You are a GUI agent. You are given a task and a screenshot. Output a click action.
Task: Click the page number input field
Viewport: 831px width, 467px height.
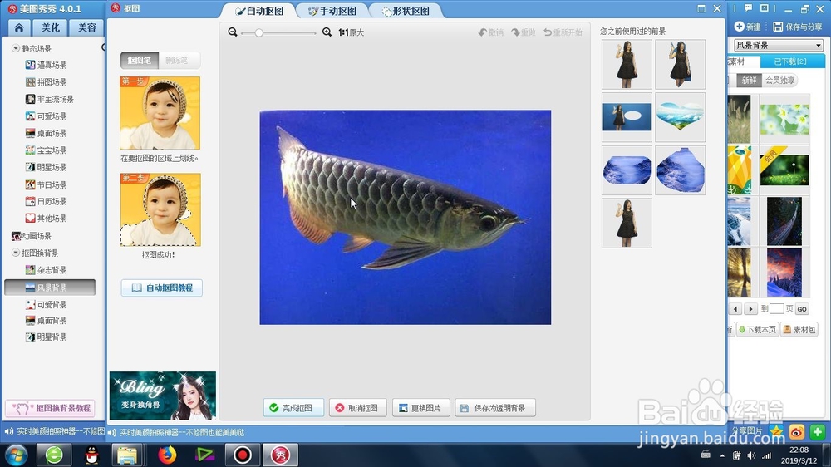pos(776,309)
